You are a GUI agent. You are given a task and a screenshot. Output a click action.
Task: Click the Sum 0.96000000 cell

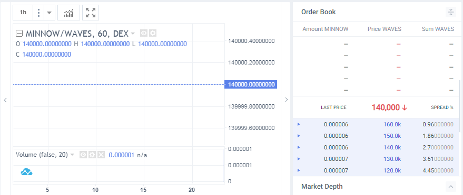point(438,124)
